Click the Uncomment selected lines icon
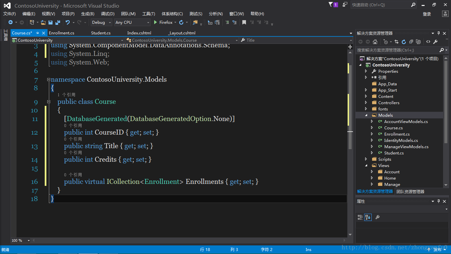The width and height of the screenshot is (451, 254). click(x=234, y=22)
